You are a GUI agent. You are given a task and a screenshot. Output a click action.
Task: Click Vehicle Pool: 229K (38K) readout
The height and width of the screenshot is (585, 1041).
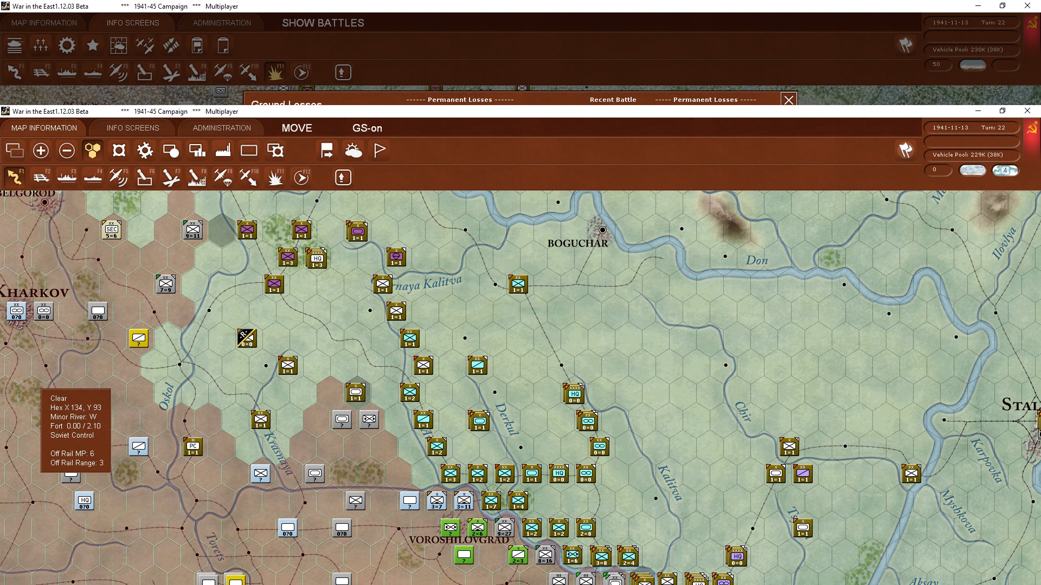(x=971, y=155)
